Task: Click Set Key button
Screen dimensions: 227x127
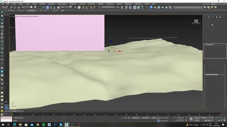Action: pyautogui.click(x=197, y=121)
